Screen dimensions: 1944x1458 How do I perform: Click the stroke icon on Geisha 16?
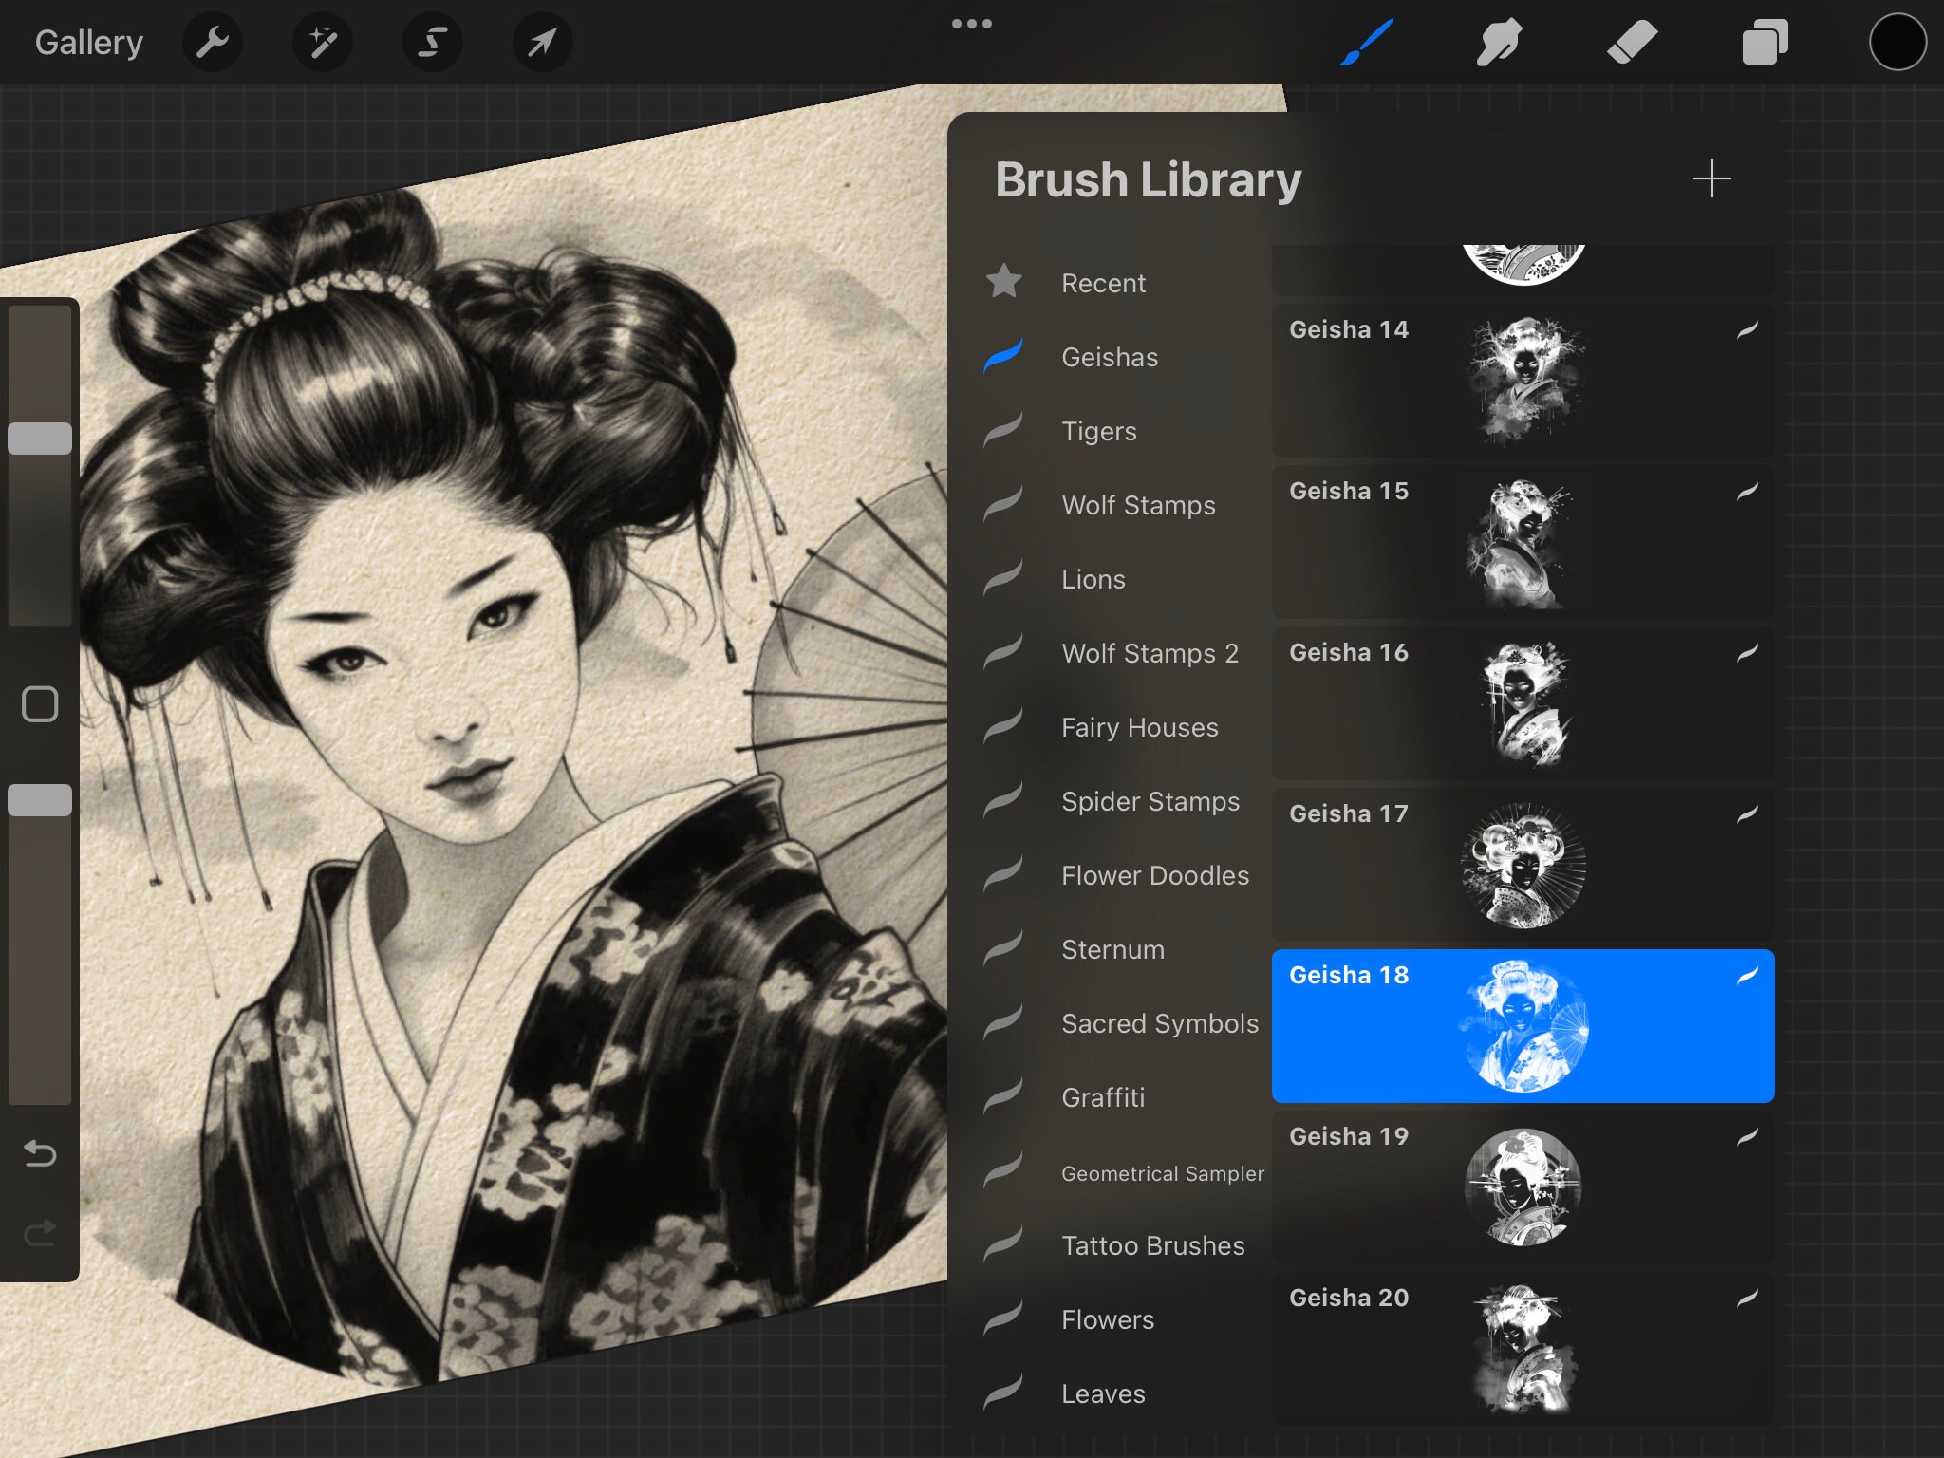click(x=1748, y=652)
